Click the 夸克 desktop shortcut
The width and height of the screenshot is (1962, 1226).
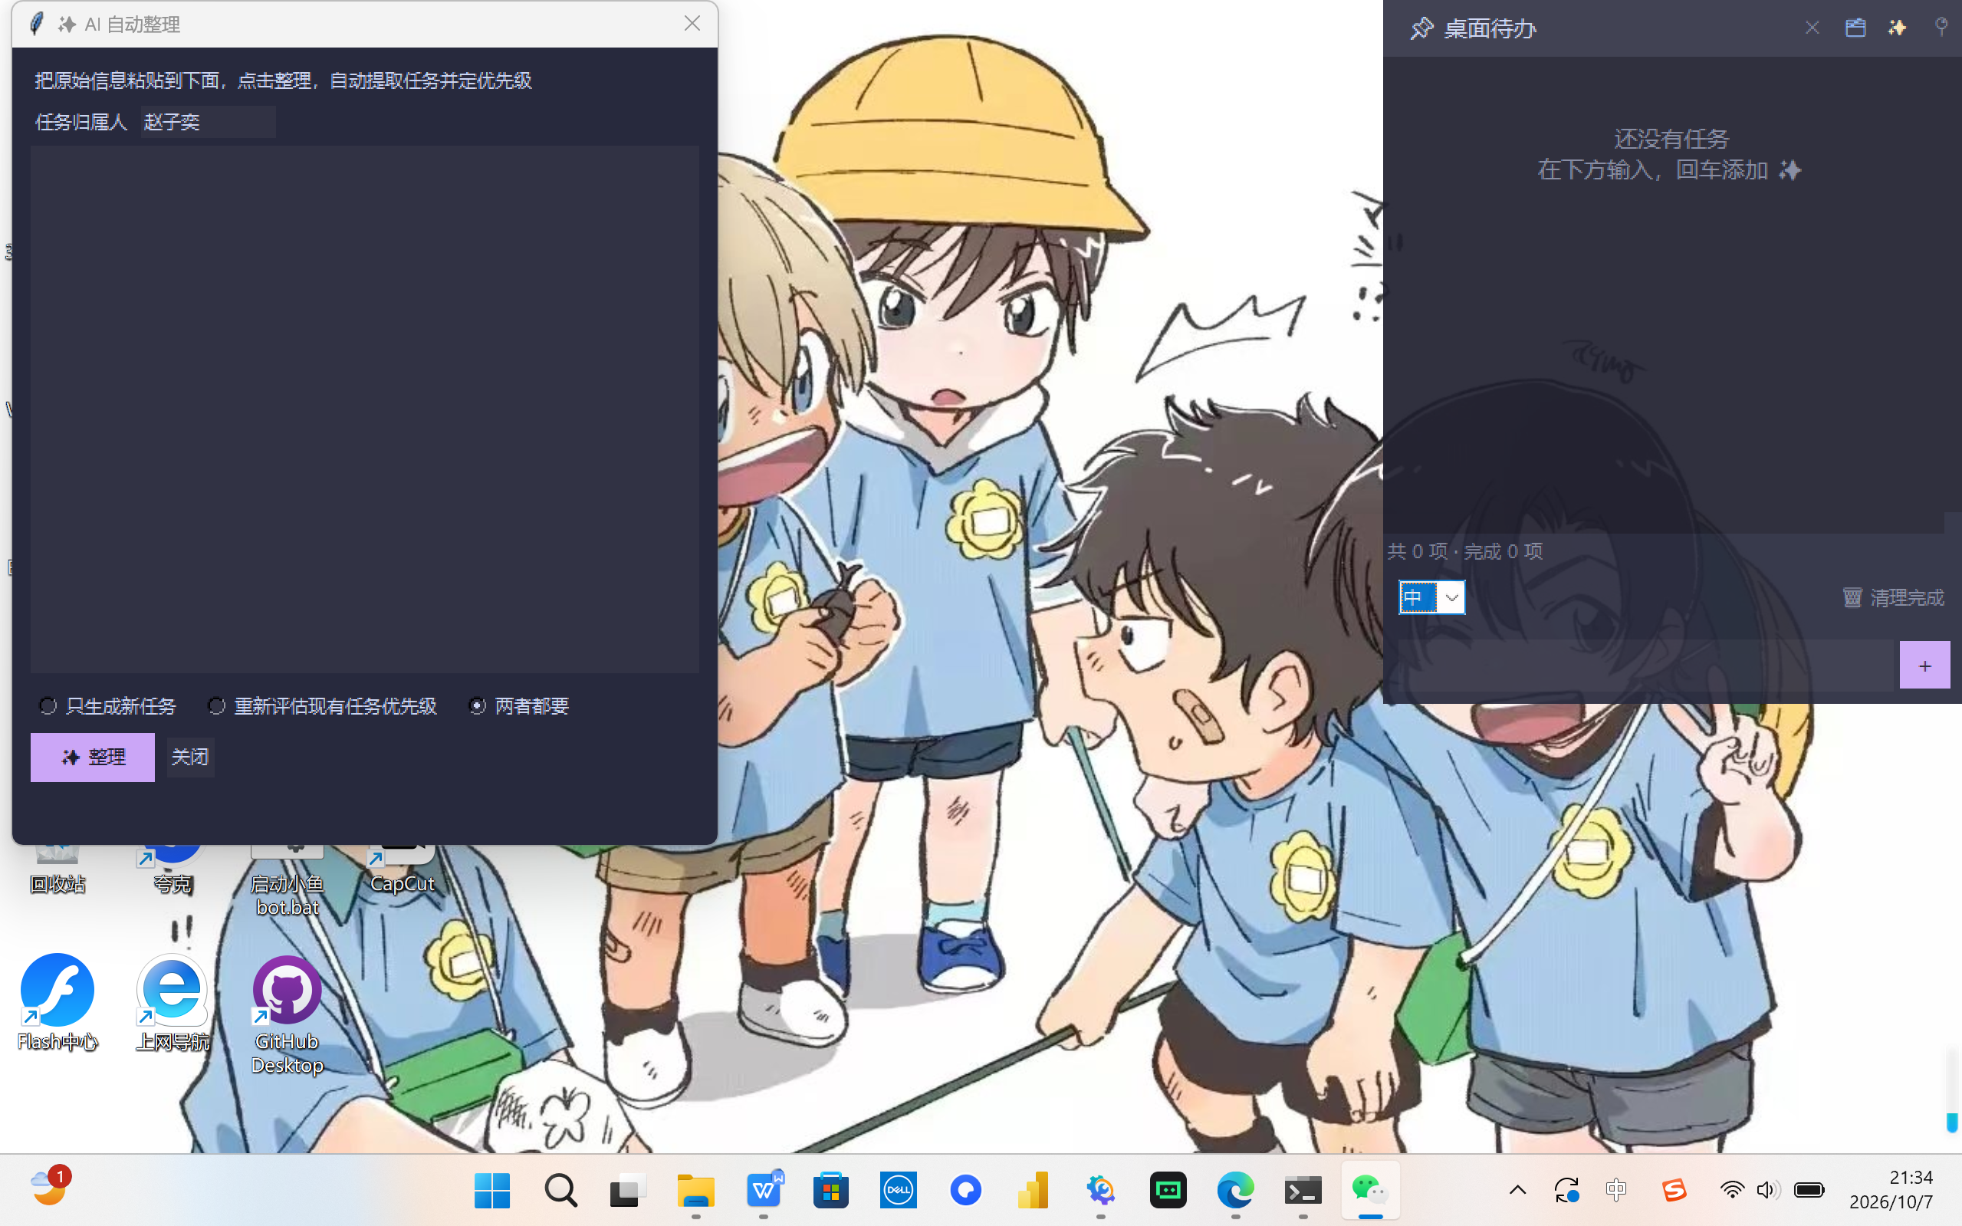pos(172,872)
